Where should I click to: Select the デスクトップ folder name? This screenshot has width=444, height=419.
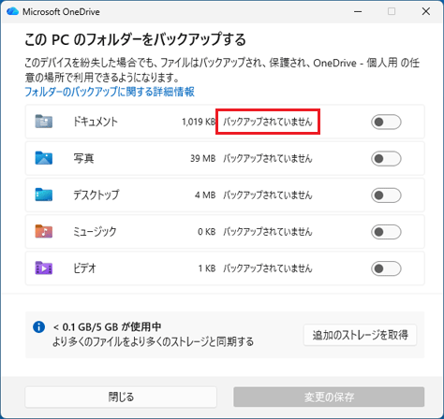96,195
